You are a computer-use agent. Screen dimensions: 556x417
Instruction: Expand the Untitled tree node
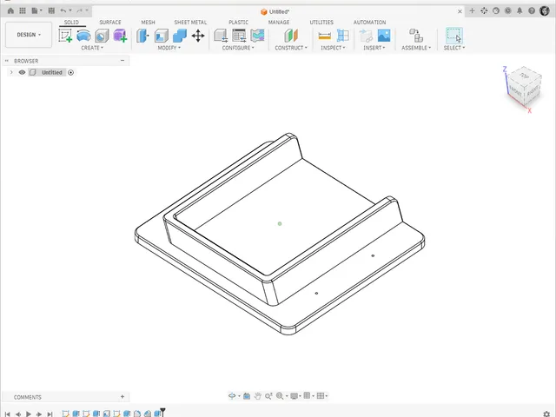click(11, 72)
